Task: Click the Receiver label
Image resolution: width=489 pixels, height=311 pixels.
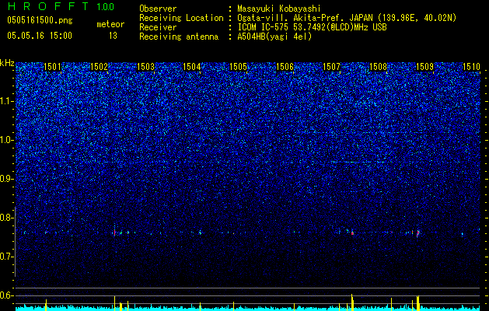Action: tap(158, 27)
